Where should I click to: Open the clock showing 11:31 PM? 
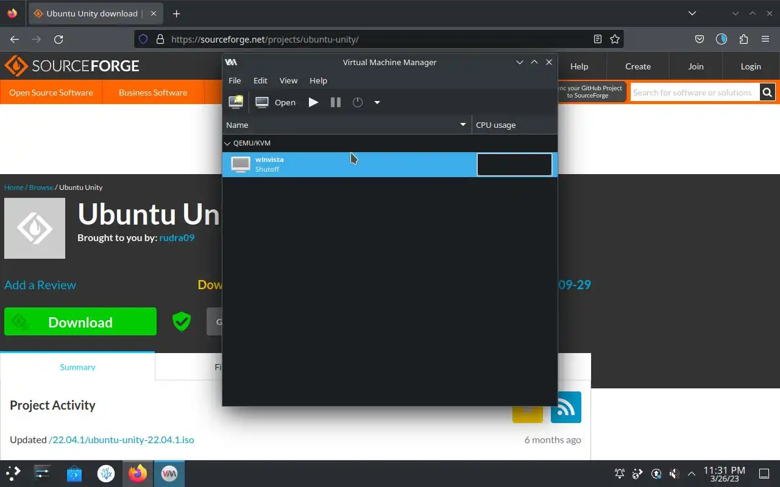(x=725, y=474)
